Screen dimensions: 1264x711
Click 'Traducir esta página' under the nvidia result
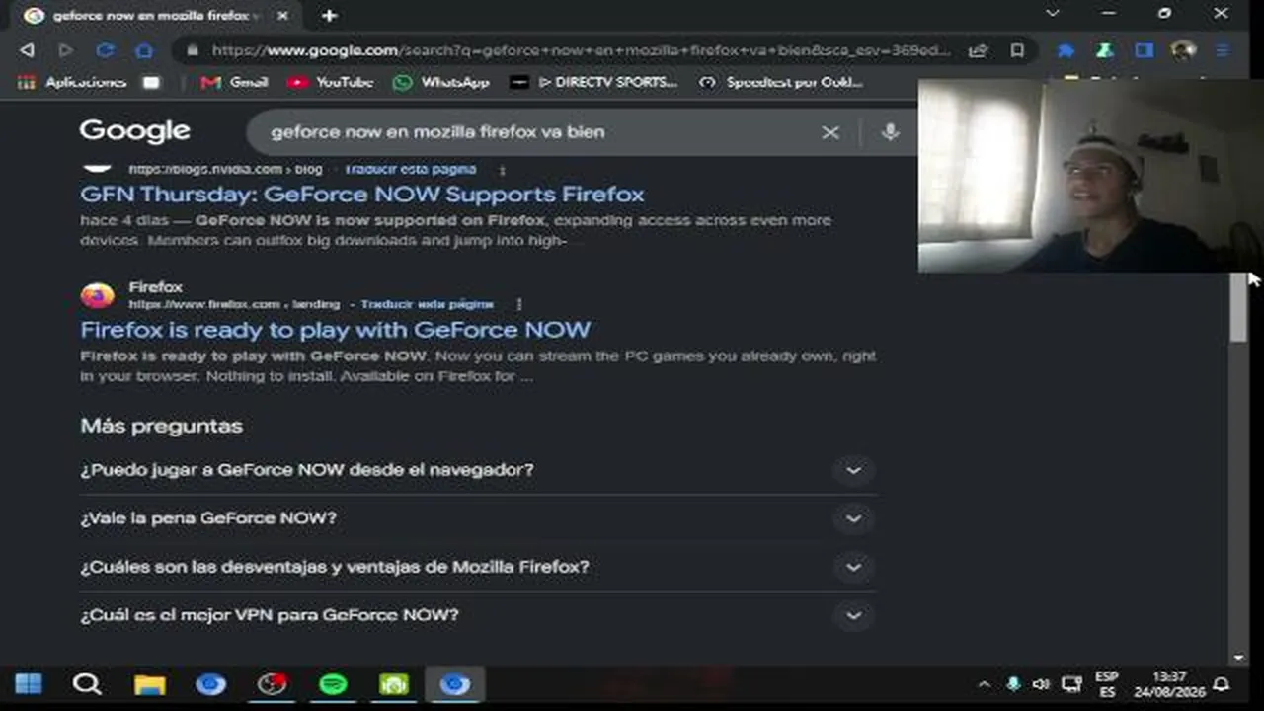click(x=410, y=169)
